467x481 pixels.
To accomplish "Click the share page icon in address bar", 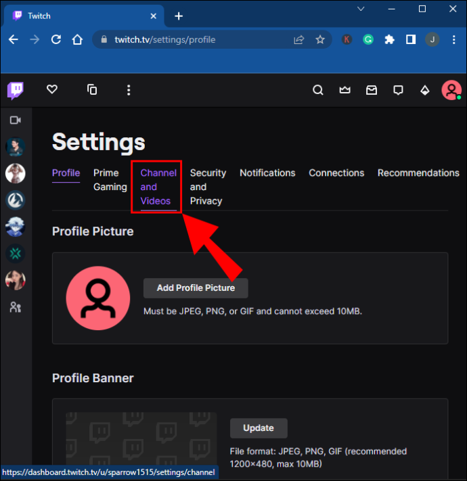I will pos(299,39).
